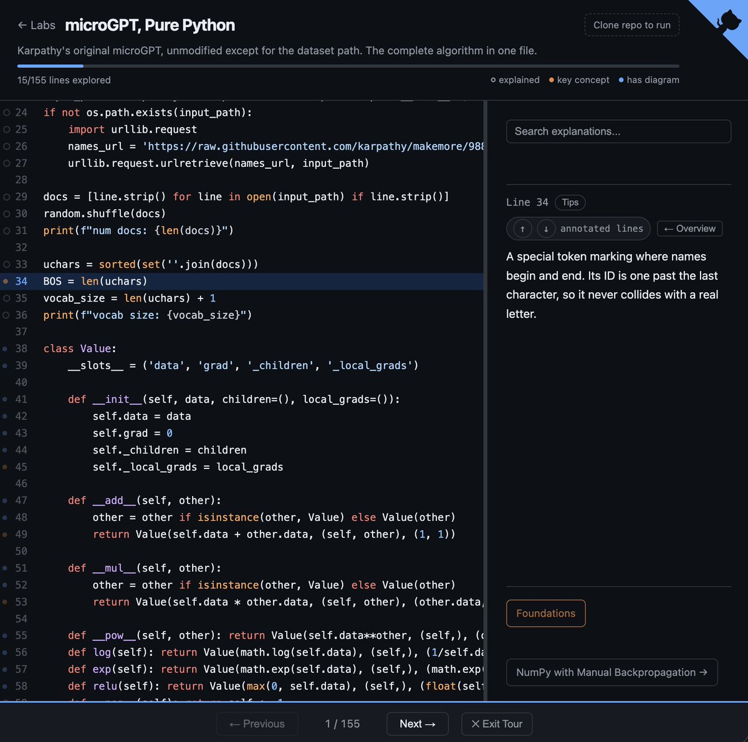
Task: Select line 38 diagram dot
Action: pos(5,349)
